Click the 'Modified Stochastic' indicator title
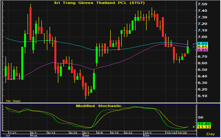Image resolution: width=221 pixels, height=138 pixels. pos(99,106)
